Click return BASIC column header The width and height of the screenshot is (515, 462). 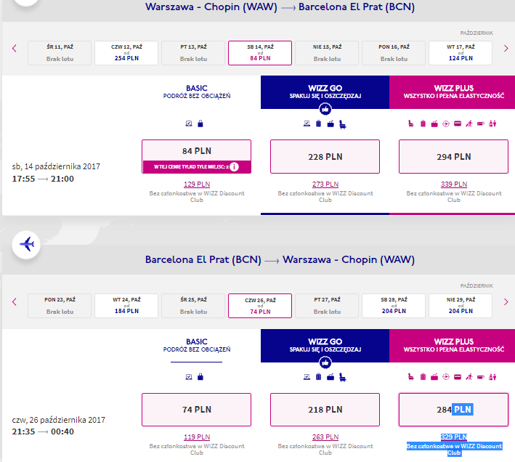coord(197,345)
